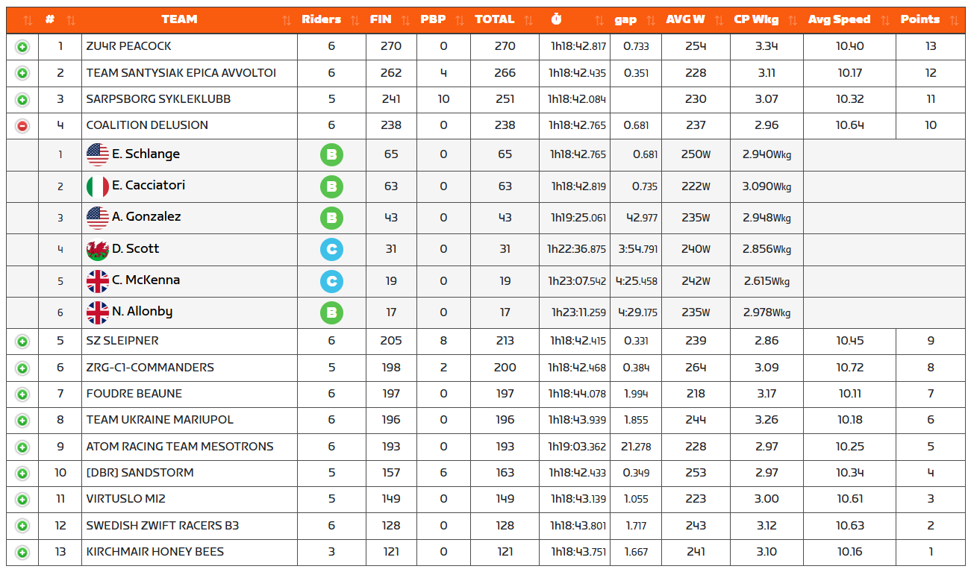Click category B badge for N. Allonby
The image size is (971, 572).
(x=331, y=312)
